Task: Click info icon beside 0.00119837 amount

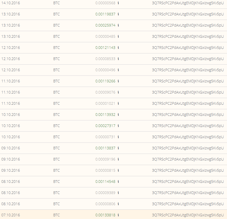Action: tap(118, 14)
